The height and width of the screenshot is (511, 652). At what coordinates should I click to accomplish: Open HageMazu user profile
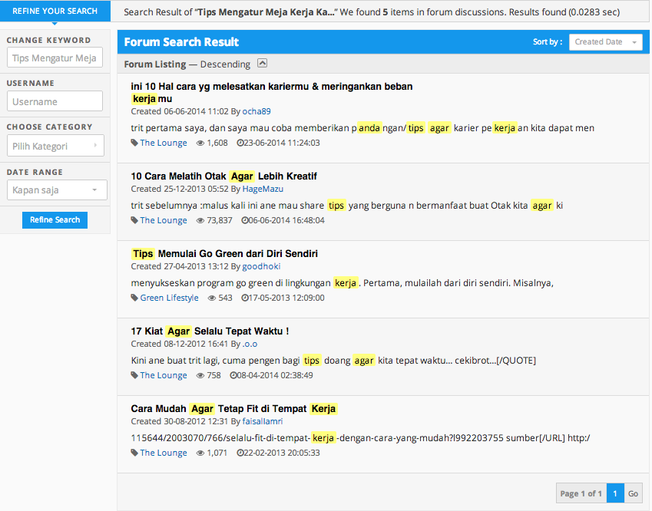(x=263, y=189)
